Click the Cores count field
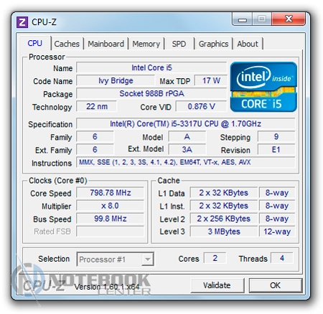Screen dimensions: 323x314 (215, 258)
